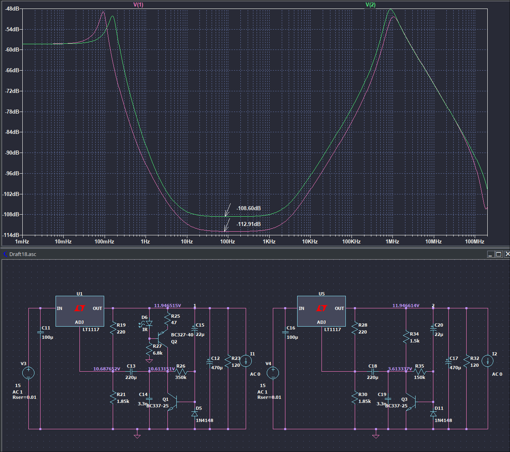Click the R25 47 resistor symbol
Viewport: 510px width, 452px height.
167,319
